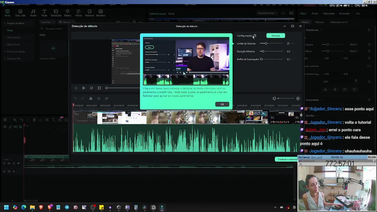Switch to the Áudio properties tab
The height and width of the screenshot is (212, 377).
pos(315,14)
